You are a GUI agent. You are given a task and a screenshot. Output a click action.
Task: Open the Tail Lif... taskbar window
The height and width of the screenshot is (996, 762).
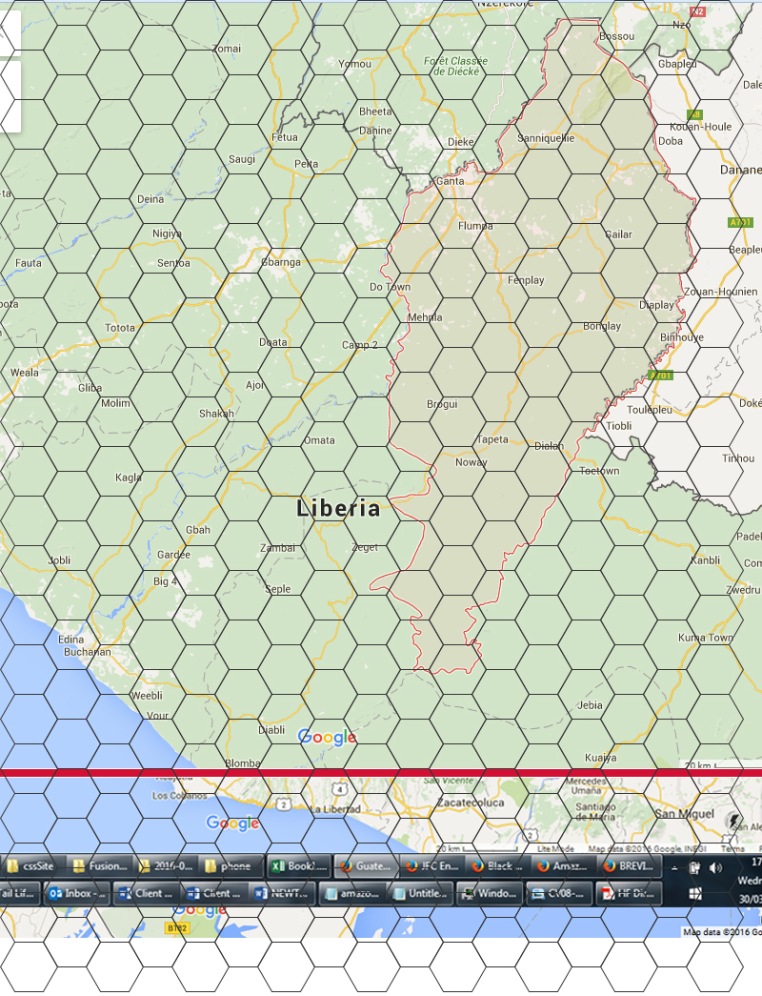[19, 894]
